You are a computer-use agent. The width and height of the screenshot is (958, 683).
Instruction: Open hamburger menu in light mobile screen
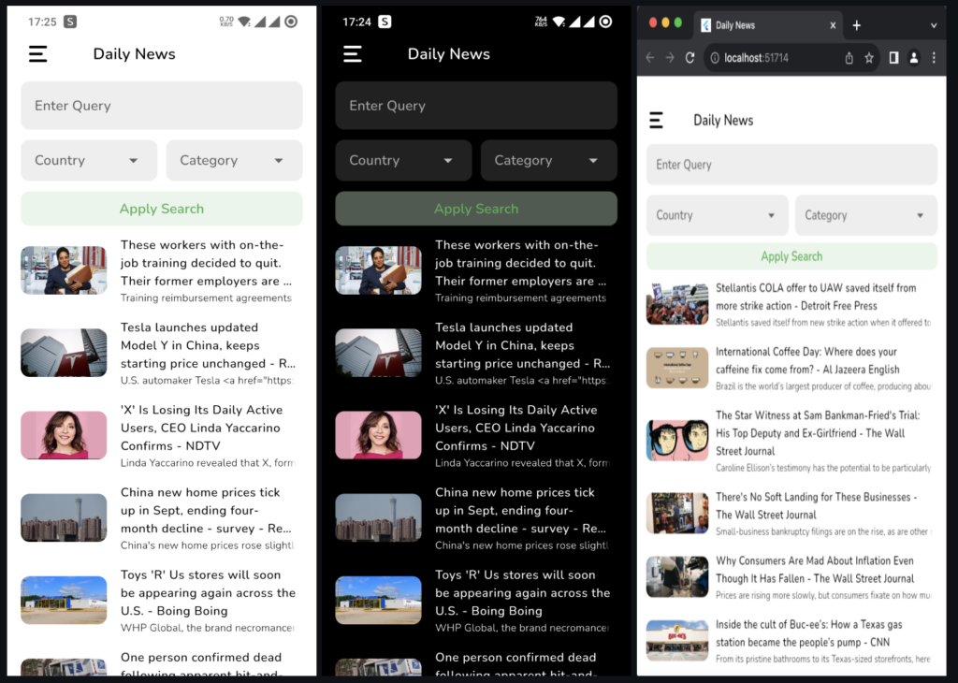coord(37,53)
